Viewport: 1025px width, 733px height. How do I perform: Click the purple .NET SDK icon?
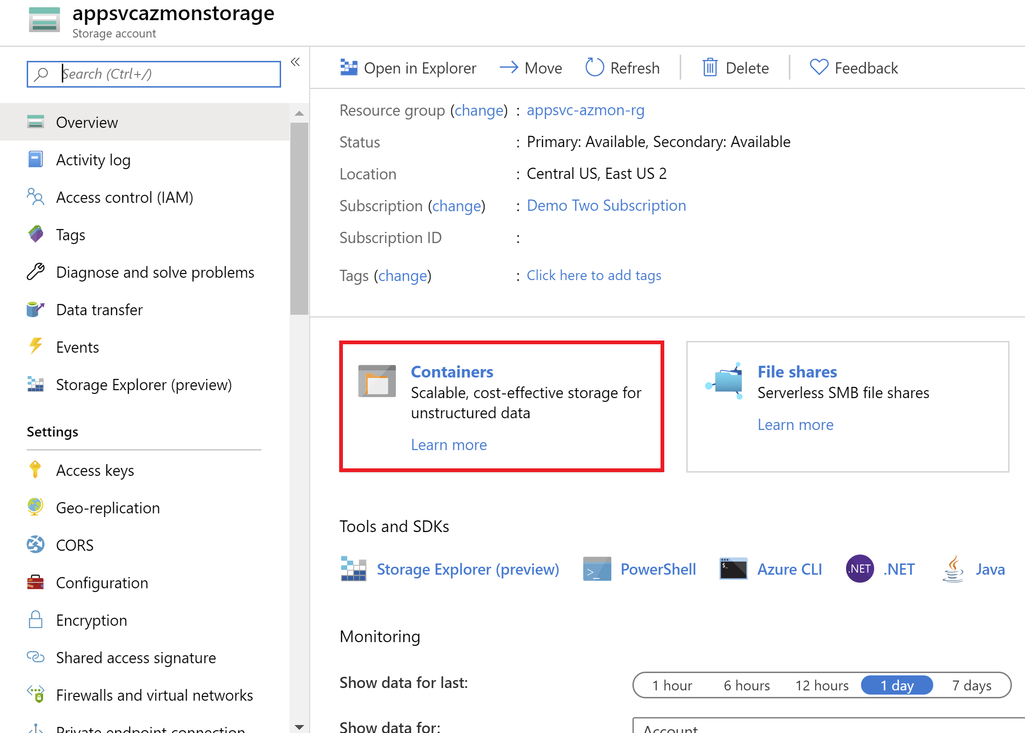pos(859,569)
